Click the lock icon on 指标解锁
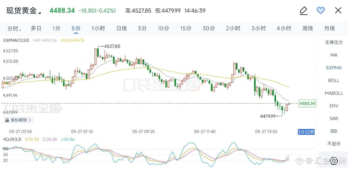The image size is (348, 169). pos(7,120)
